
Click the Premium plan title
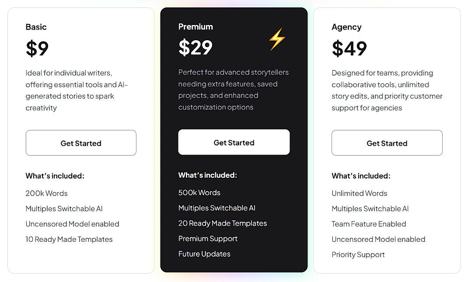click(196, 26)
